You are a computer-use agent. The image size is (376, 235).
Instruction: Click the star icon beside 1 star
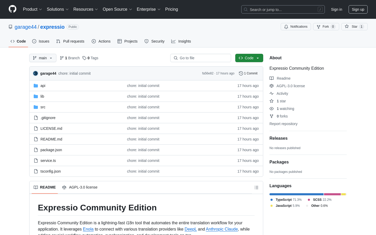[272, 101]
